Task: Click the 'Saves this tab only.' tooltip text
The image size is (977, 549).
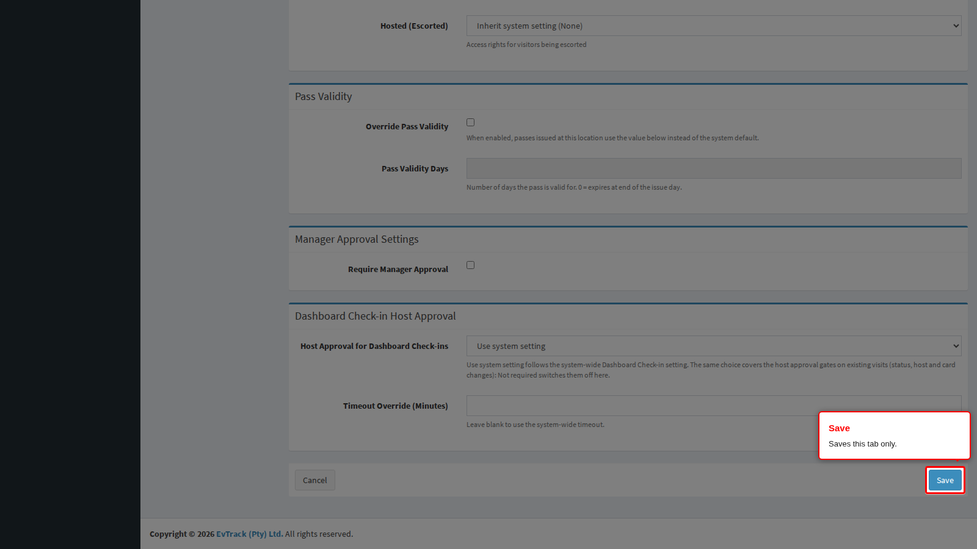Action: pyautogui.click(x=863, y=444)
